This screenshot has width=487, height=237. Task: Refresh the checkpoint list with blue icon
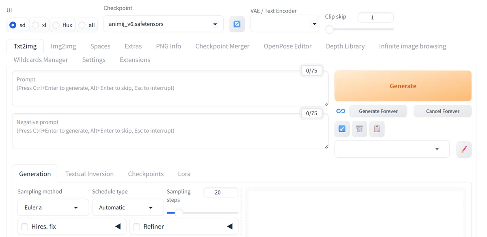pyautogui.click(x=237, y=24)
